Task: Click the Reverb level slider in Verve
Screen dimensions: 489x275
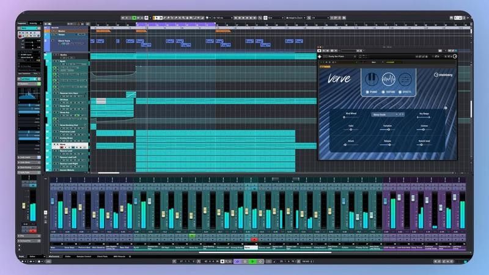Action: (x=424, y=145)
